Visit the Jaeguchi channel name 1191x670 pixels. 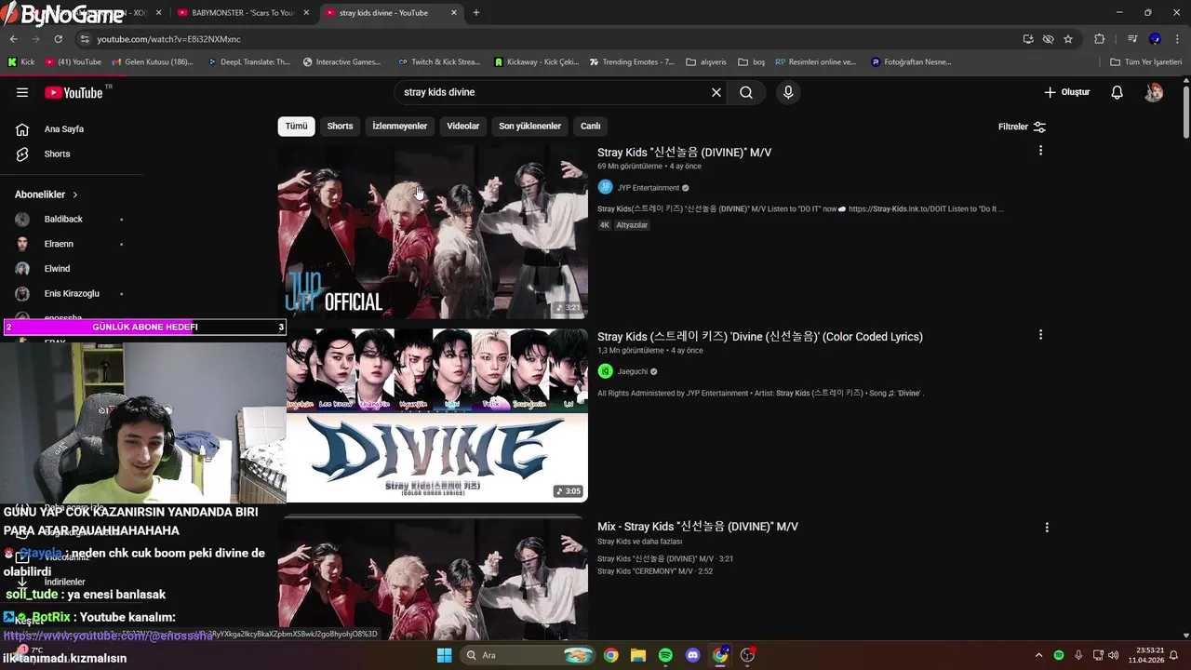633,371
